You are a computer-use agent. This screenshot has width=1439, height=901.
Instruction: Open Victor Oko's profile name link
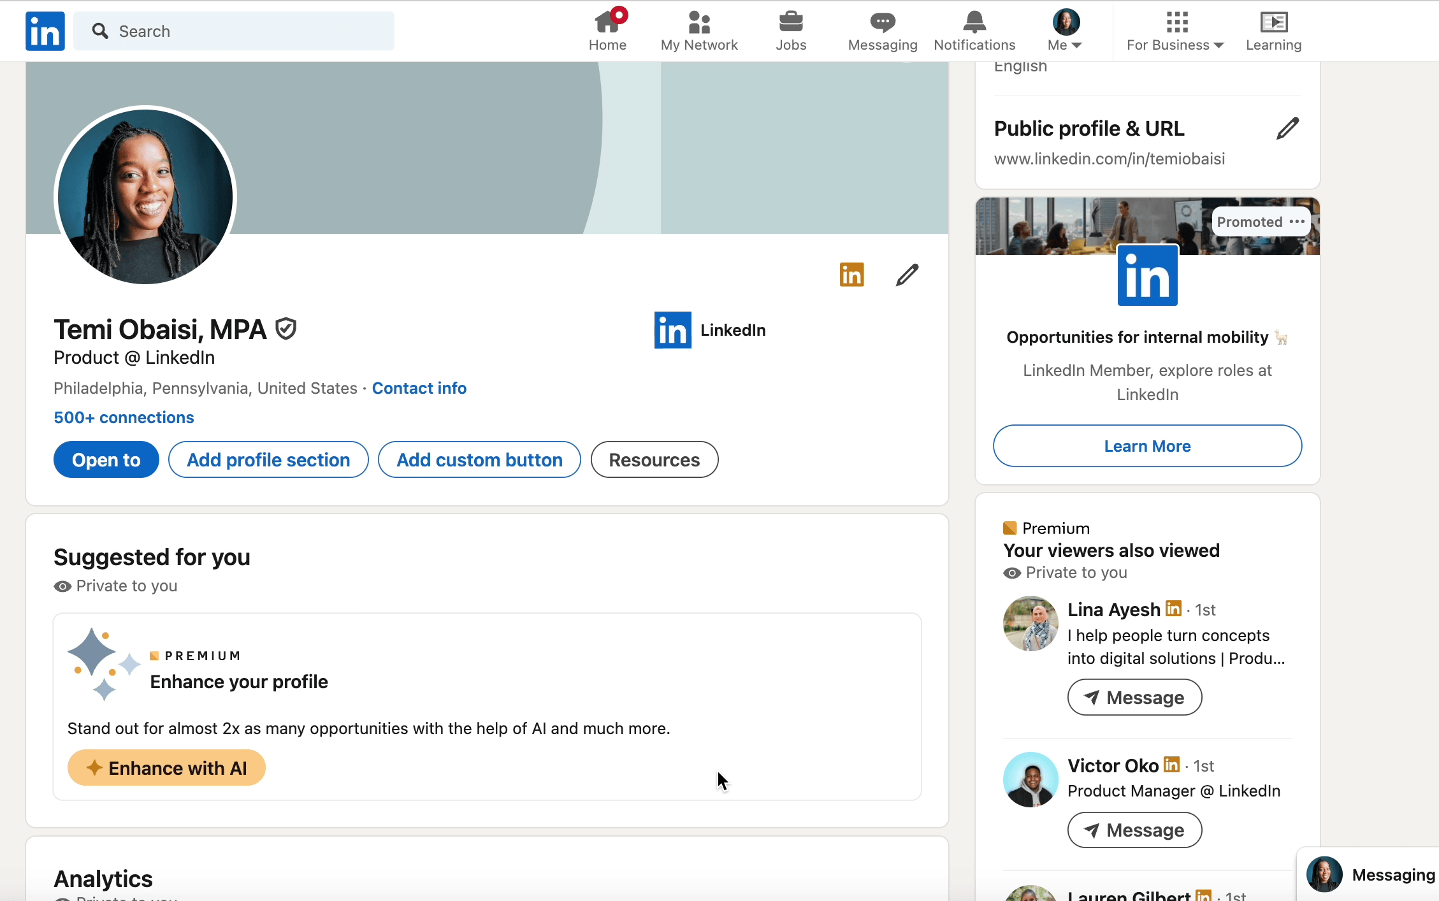coord(1113,765)
